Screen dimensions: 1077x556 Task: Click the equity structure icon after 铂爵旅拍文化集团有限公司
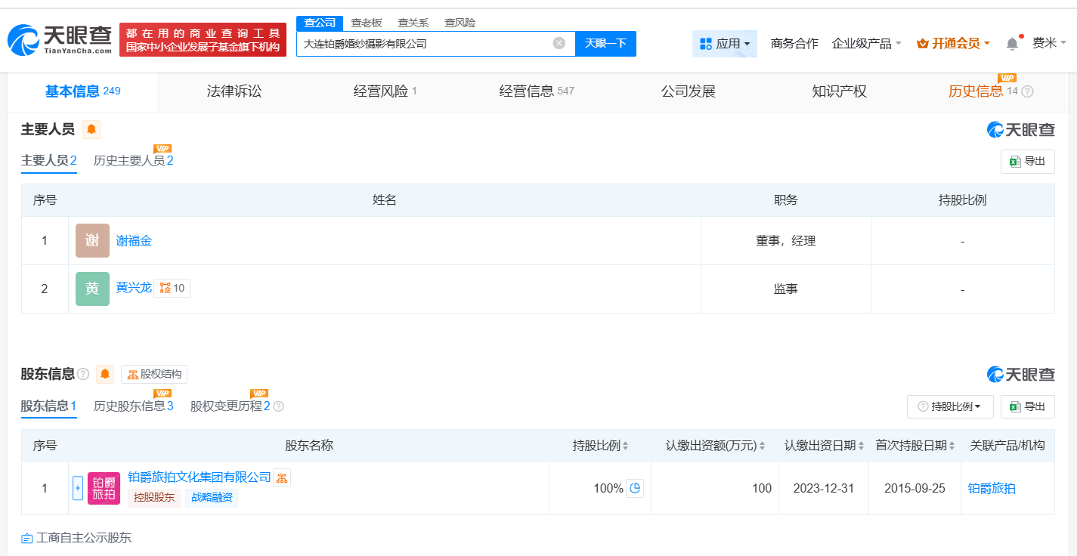[x=282, y=477]
